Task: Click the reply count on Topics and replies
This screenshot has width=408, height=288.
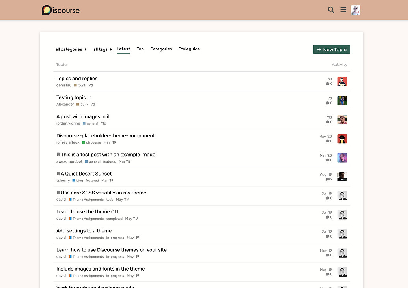Action: click(329, 84)
